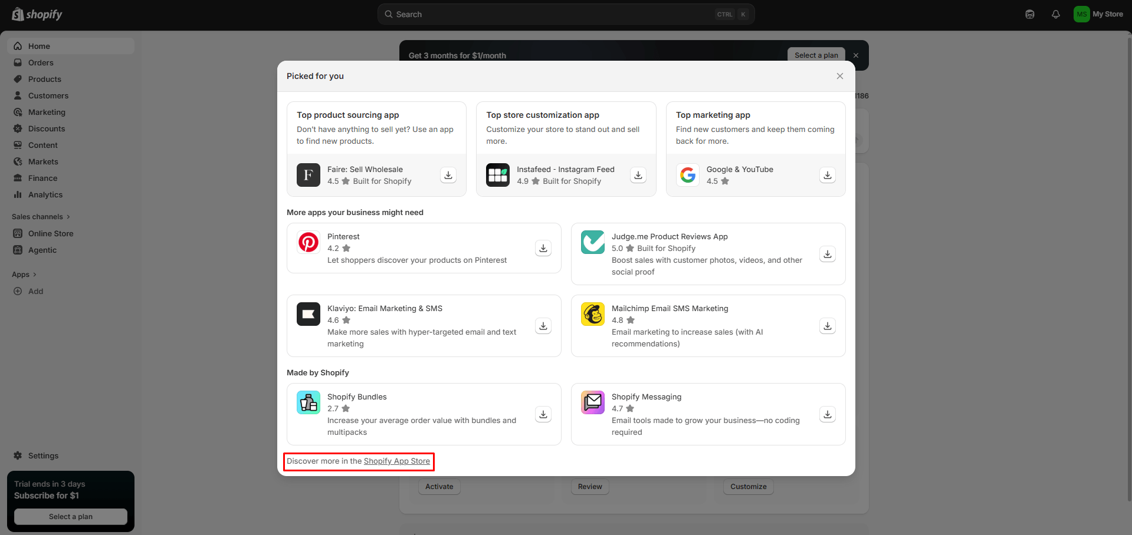Screen dimensions: 1132x535
Task: Click Select a plan in trial card
Action: coord(71,517)
